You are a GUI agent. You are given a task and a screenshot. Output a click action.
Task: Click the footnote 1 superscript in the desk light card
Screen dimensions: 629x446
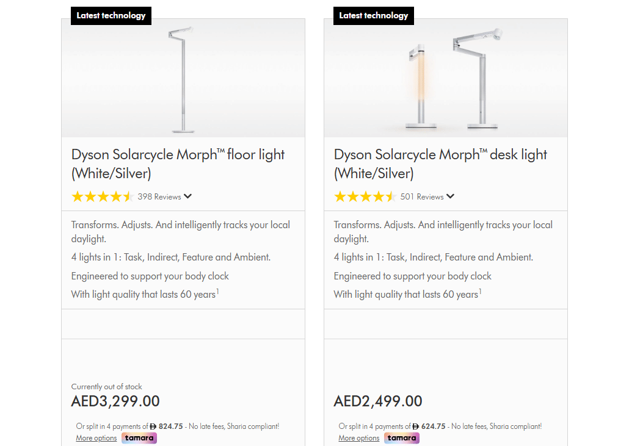[480, 292]
